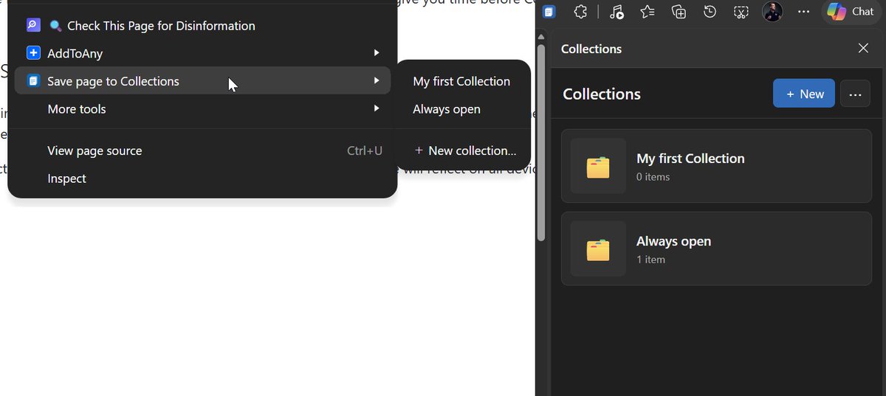Open the Extensions puzzle icon

point(581,12)
